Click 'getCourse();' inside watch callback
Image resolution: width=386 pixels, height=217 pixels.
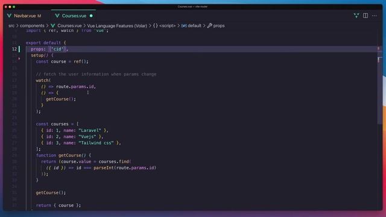(x=61, y=99)
